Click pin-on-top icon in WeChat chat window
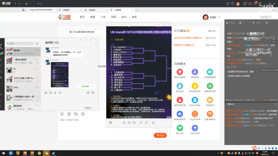This screenshot has height=156, width=278. (81, 40)
